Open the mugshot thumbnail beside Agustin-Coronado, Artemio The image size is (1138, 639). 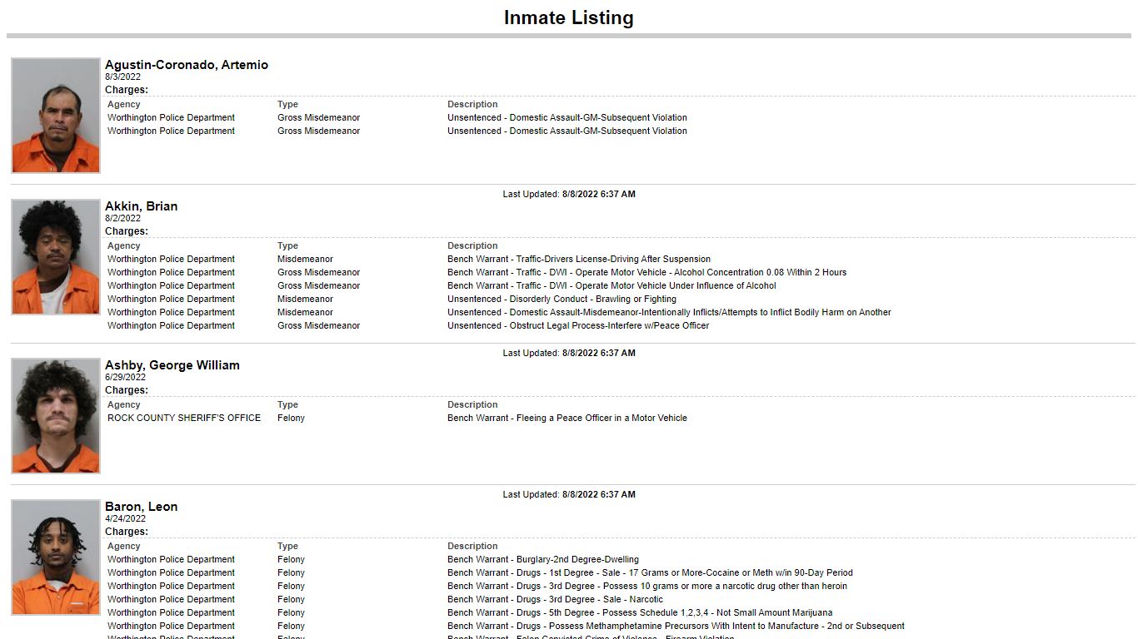pyautogui.click(x=56, y=116)
